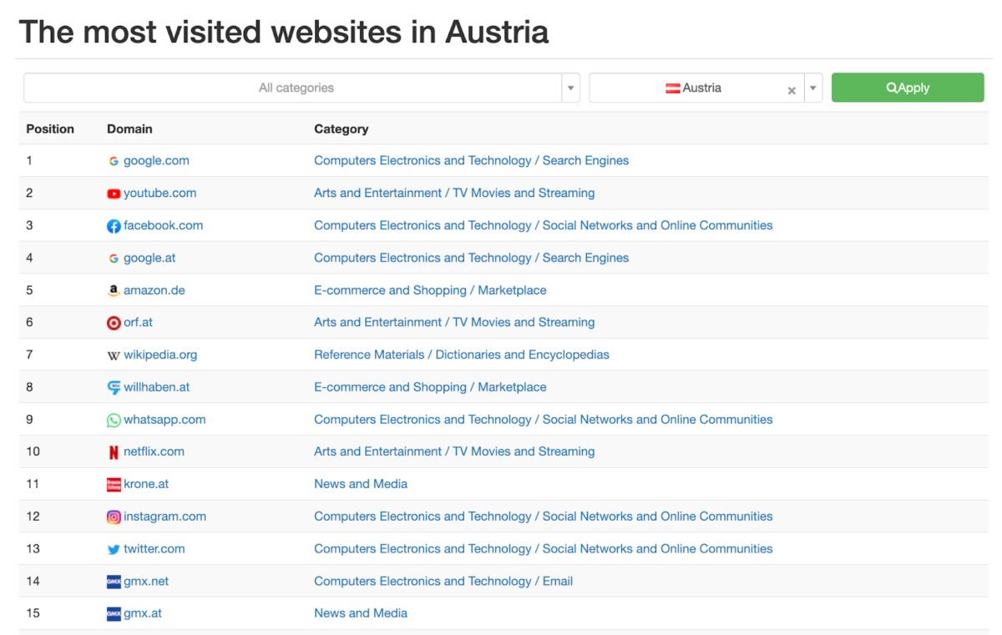The image size is (1002, 635).
Task: Click the page title about Austria websites
Action: point(284,33)
